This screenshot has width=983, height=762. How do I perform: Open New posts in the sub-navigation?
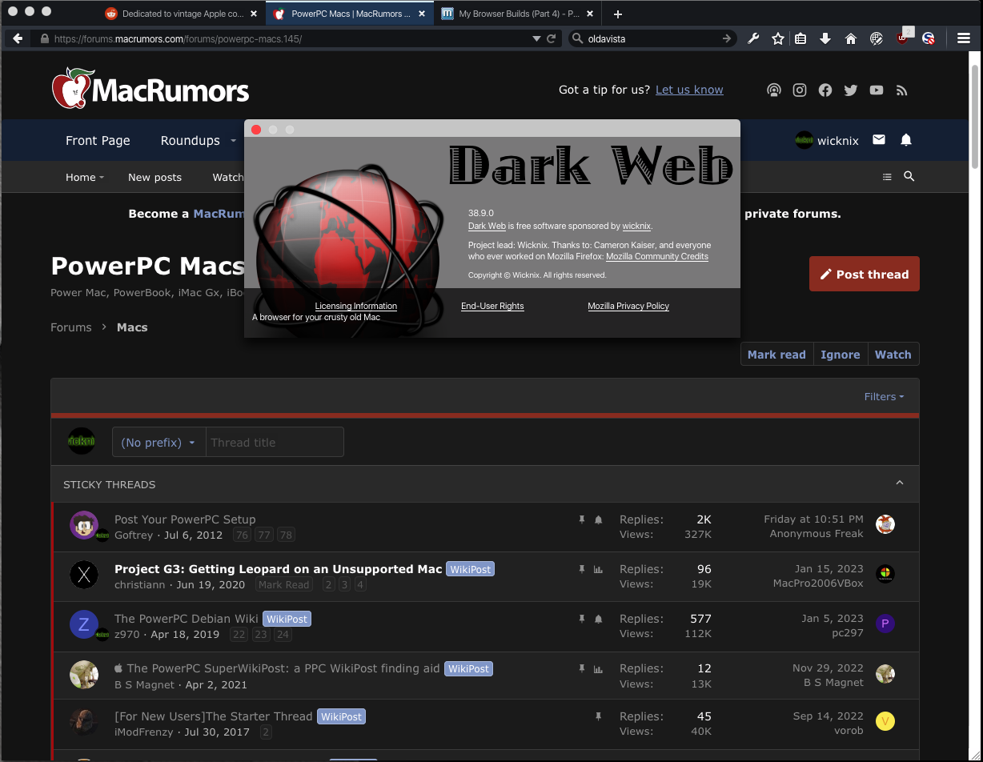(154, 177)
